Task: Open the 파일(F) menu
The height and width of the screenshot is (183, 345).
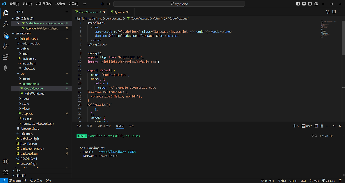Action: 14,4
